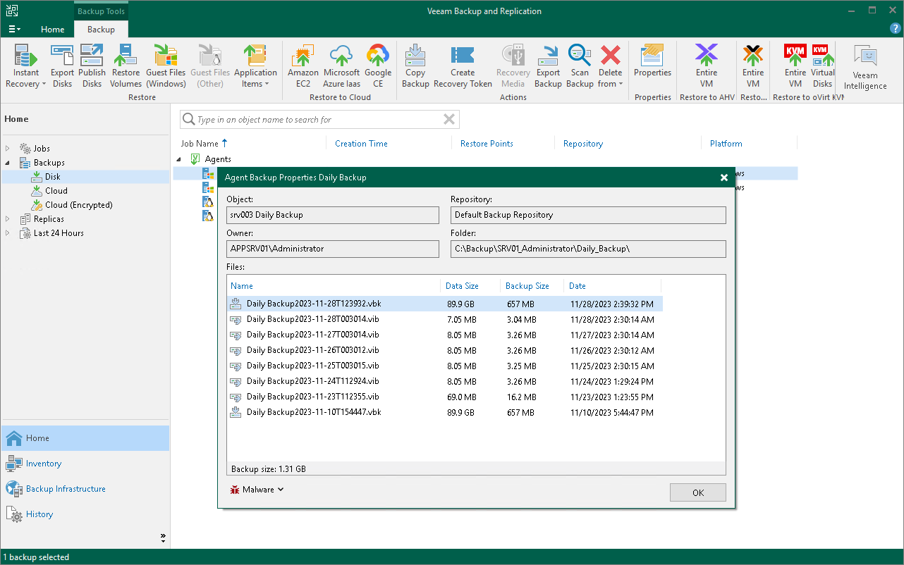Screen dimensions: 904x565
Task: Select the Cloud (Encrypted) tree item
Action: click(78, 205)
